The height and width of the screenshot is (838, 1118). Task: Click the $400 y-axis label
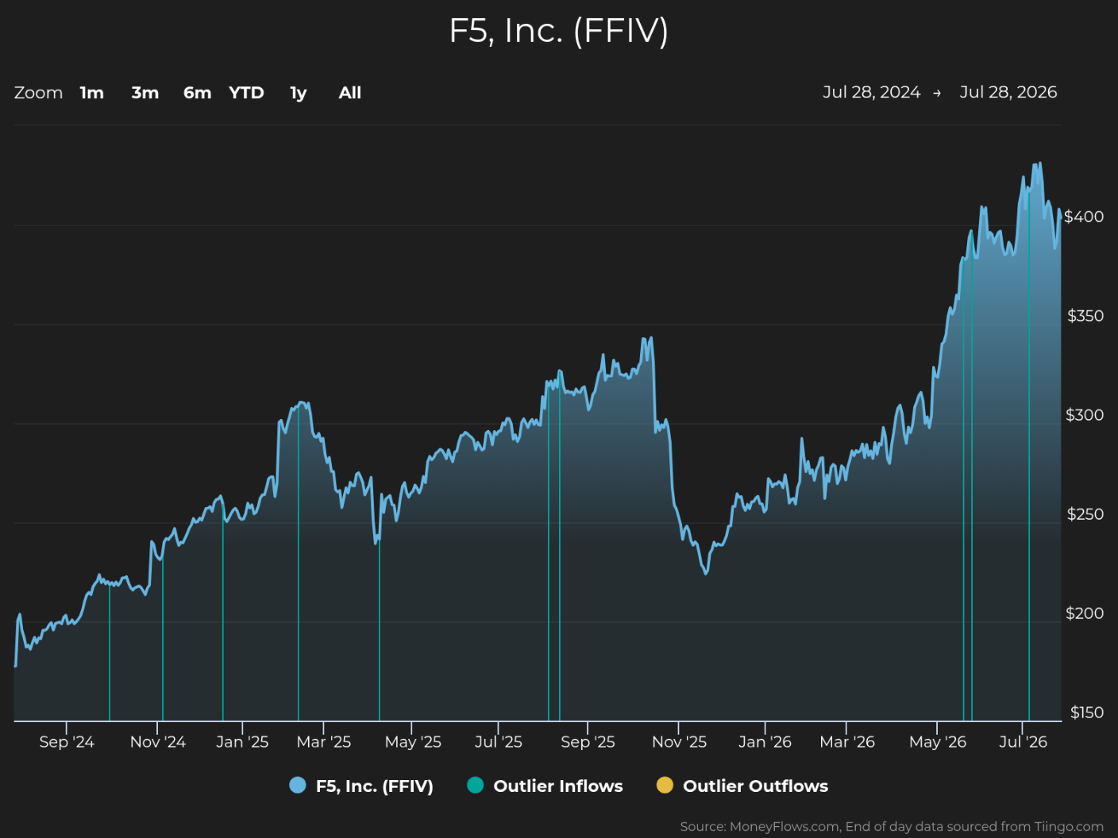1084,217
